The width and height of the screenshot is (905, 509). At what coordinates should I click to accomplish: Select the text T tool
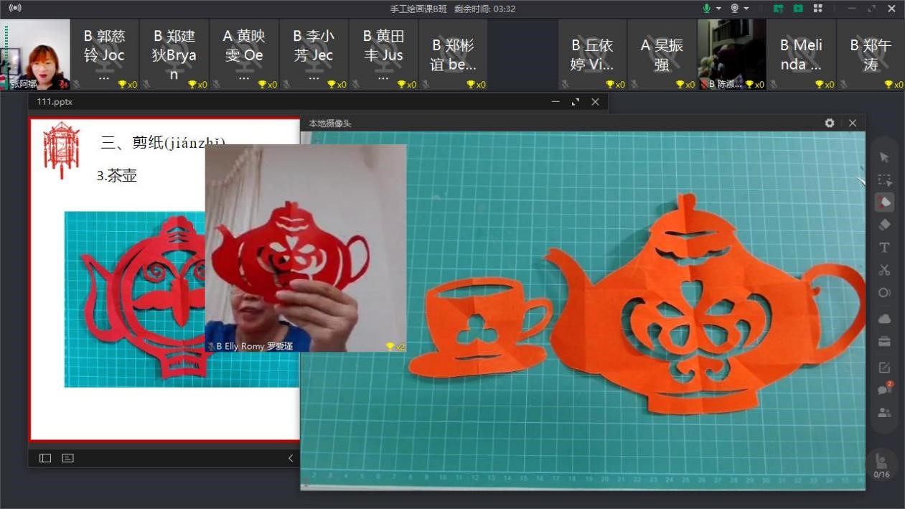(884, 248)
